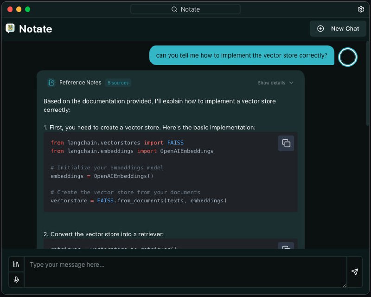Start a New Chat

click(x=338, y=28)
